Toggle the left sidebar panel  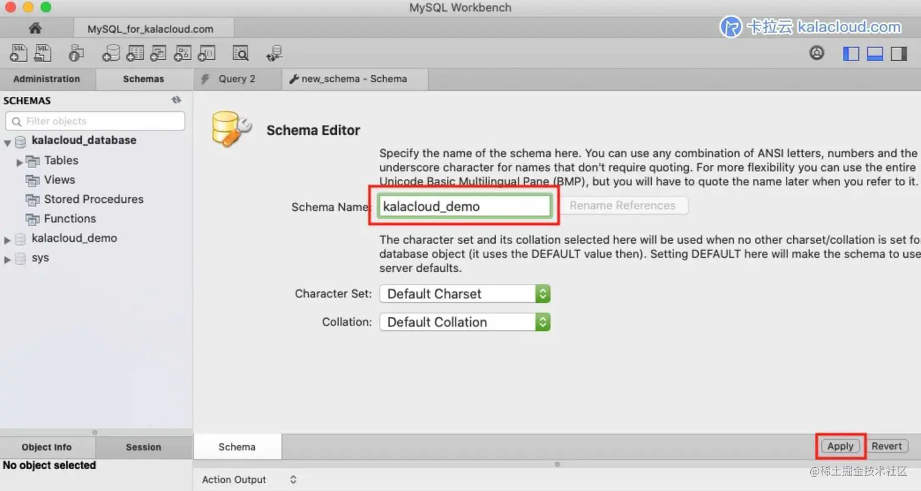(851, 54)
